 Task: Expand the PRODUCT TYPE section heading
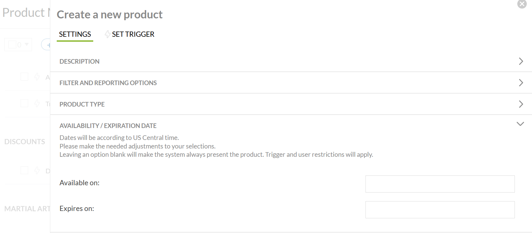click(x=82, y=104)
